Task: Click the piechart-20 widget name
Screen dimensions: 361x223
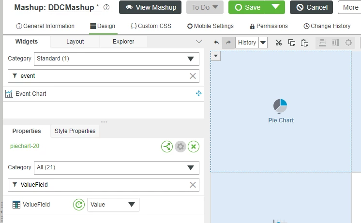Action: 25,146
